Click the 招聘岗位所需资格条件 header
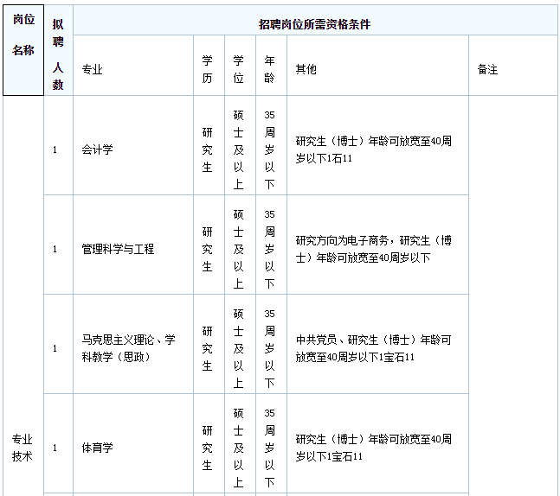Viewport: 560px width, 496px height. 314,24
